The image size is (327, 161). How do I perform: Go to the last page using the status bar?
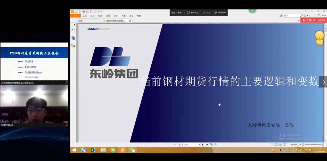pos(207,145)
